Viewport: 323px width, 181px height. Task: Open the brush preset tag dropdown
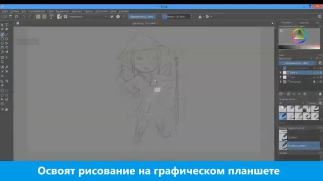point(292,103)
